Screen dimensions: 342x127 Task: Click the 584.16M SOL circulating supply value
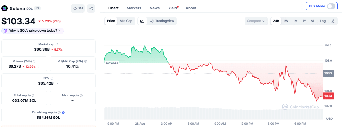tap(48, 118)
